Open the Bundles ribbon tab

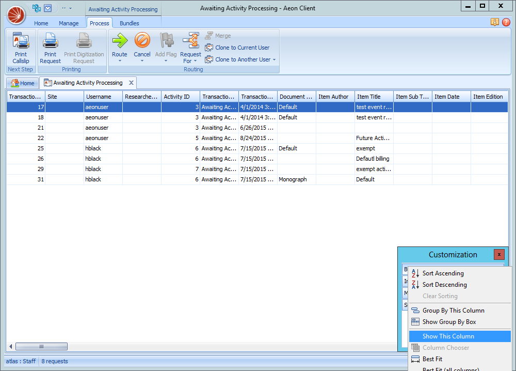pos(129,23)
